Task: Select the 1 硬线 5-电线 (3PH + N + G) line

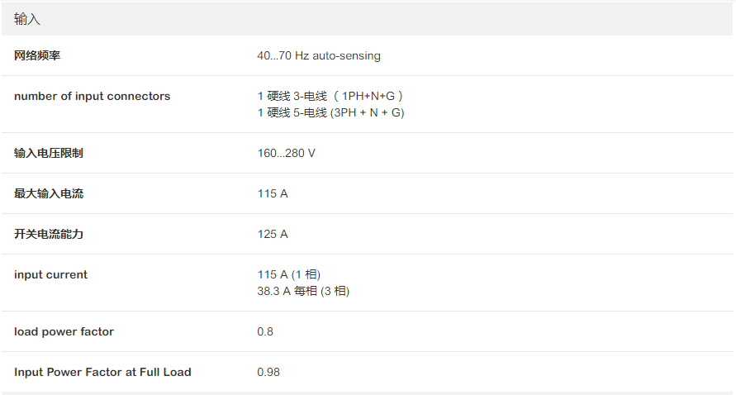Action: pyautogui.click(x=330, y=112)
